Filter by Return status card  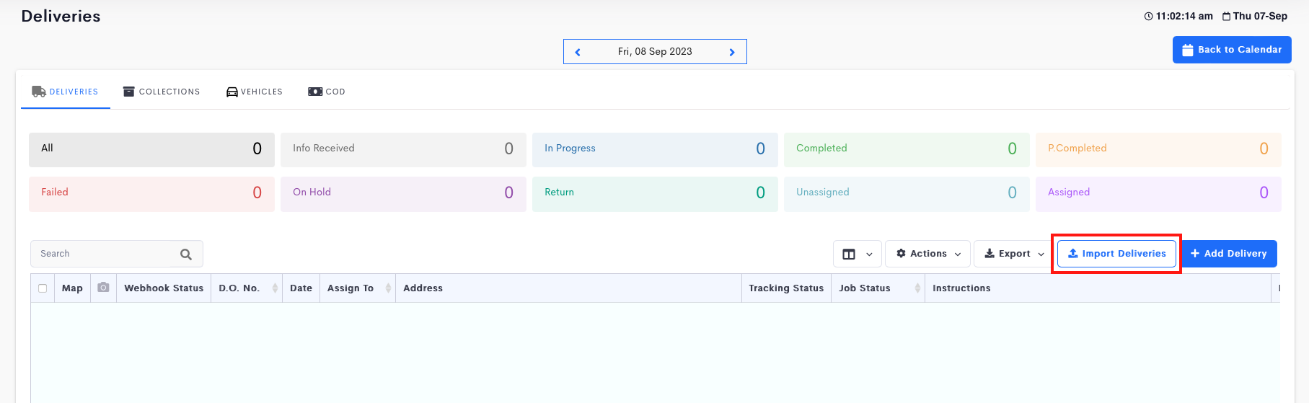tap(655, 193)
